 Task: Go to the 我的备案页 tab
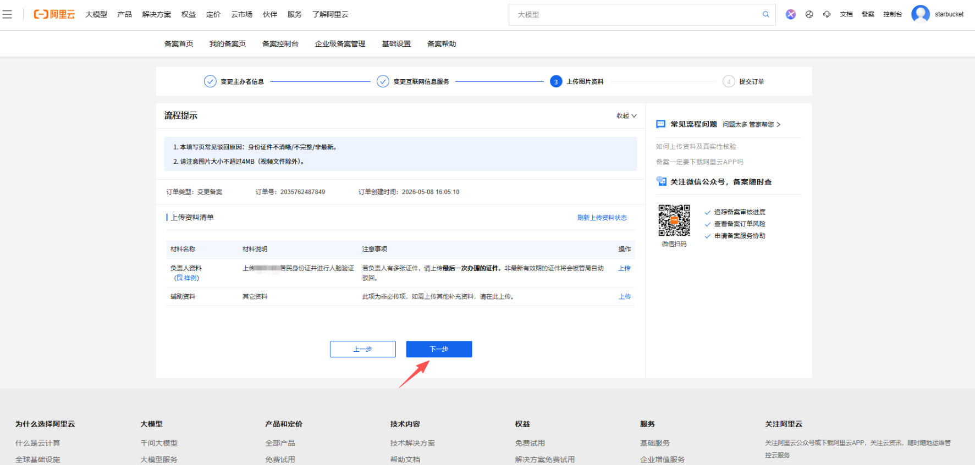click(228, 43)
